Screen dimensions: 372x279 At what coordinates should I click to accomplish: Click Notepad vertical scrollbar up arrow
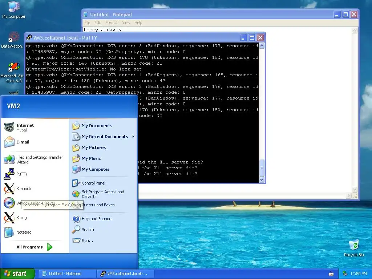pos(355,30)
